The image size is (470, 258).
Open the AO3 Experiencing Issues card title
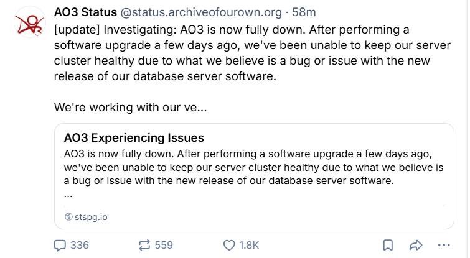click(x=134, y=138)
